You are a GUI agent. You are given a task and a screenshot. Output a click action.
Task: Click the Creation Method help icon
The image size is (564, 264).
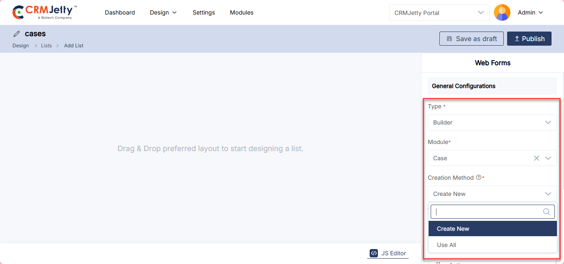click(x=478, y=178)
